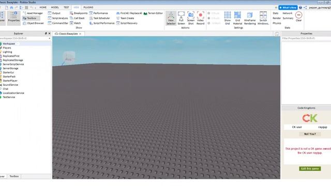Switch to the HOME ribbon tab
331x186 pixels.
[43, 7]
